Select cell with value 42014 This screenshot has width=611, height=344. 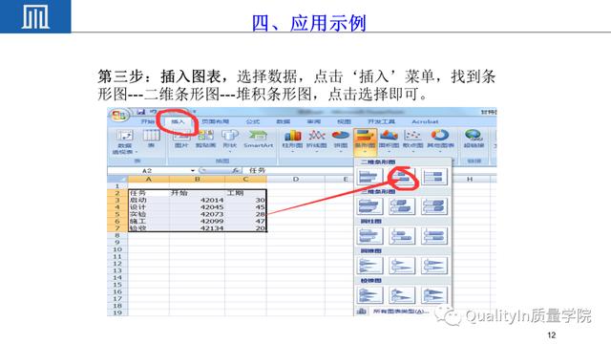(x=198, y=200)
